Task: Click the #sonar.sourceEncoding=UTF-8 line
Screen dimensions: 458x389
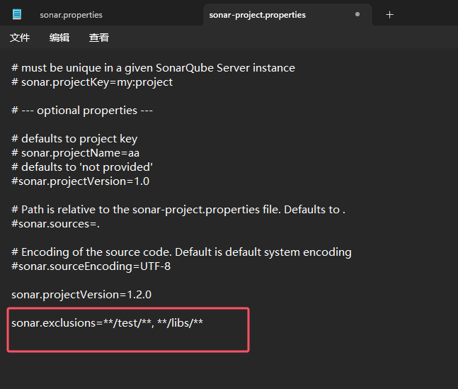Action: [x=91, y=266]
